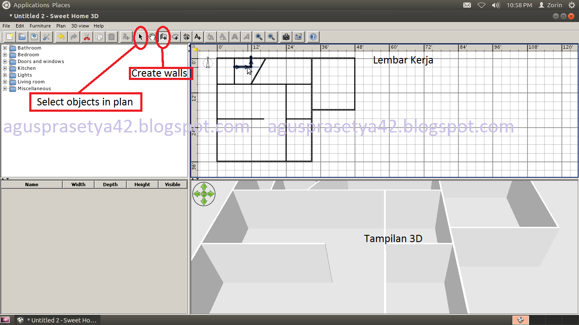The width and height of the screenshot is (579, 325).
Task: Click the left arrow in 3D navigation
Action: [196, 194]
